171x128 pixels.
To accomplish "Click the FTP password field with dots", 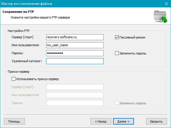I will pyautogui.click(x=75, y=53).
